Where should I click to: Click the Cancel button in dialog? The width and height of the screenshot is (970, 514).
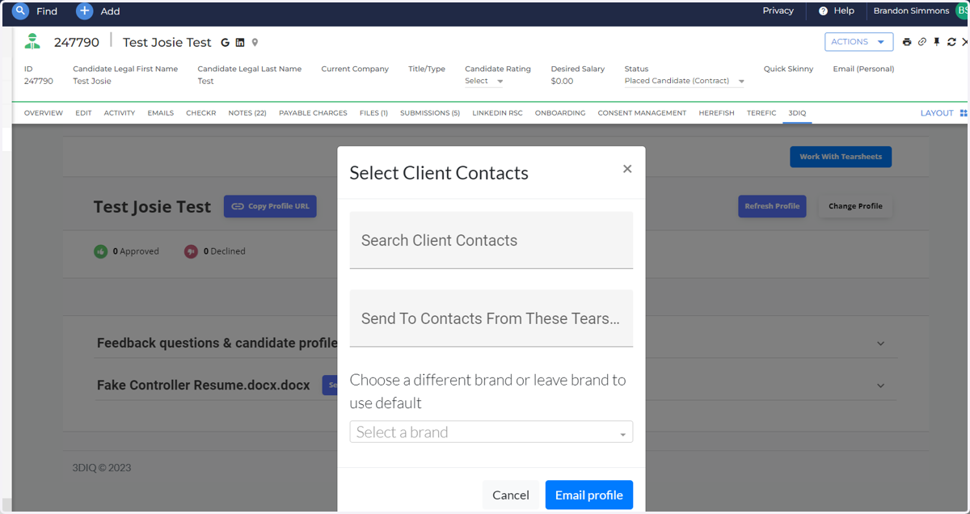pos(511,495)
